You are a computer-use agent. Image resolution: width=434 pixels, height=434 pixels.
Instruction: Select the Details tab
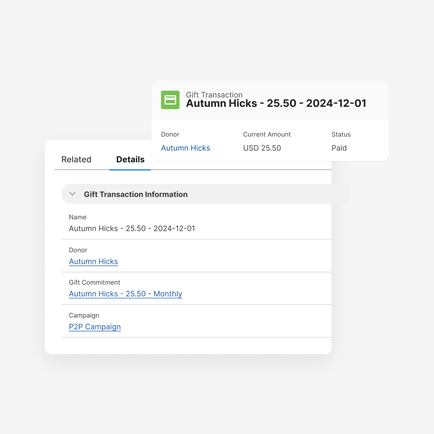pyautogui.click(x=130, y=159)
